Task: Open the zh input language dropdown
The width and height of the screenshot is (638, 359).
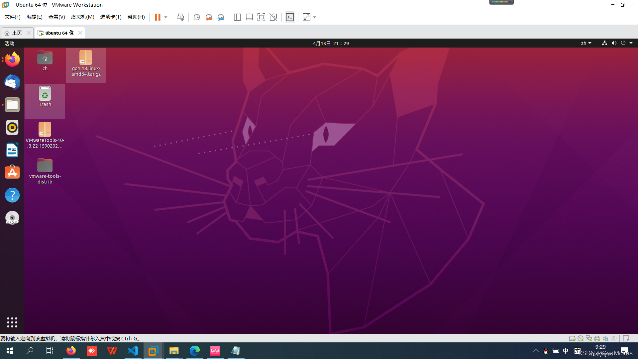Action: pyautogui.click(x=586, y=43)
